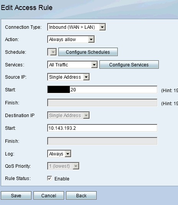Click the Destination IP Finish input field
The width and height of the screenshot is (178, 205).
102,141
